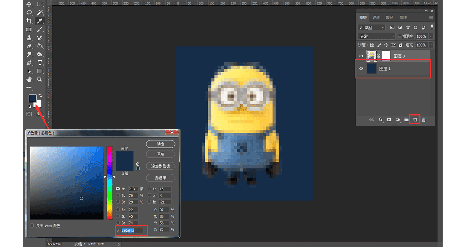Select the Eraser tool

pos(29,46)
